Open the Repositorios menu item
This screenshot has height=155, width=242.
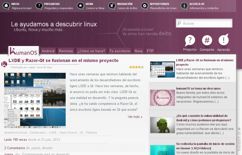click(x=159, y=6)
